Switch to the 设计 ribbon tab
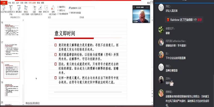This screenshot has width=214, height=107. (18, 2)
